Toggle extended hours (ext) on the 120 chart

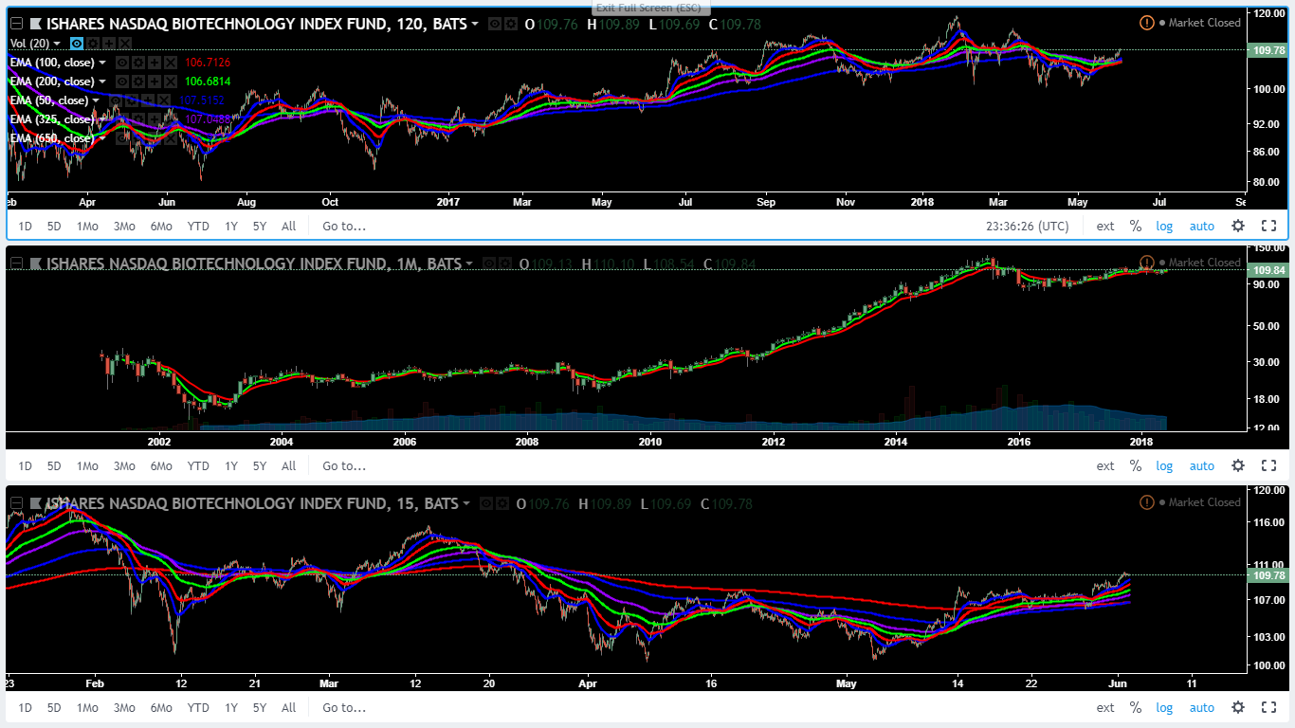tap(1105, 227)
